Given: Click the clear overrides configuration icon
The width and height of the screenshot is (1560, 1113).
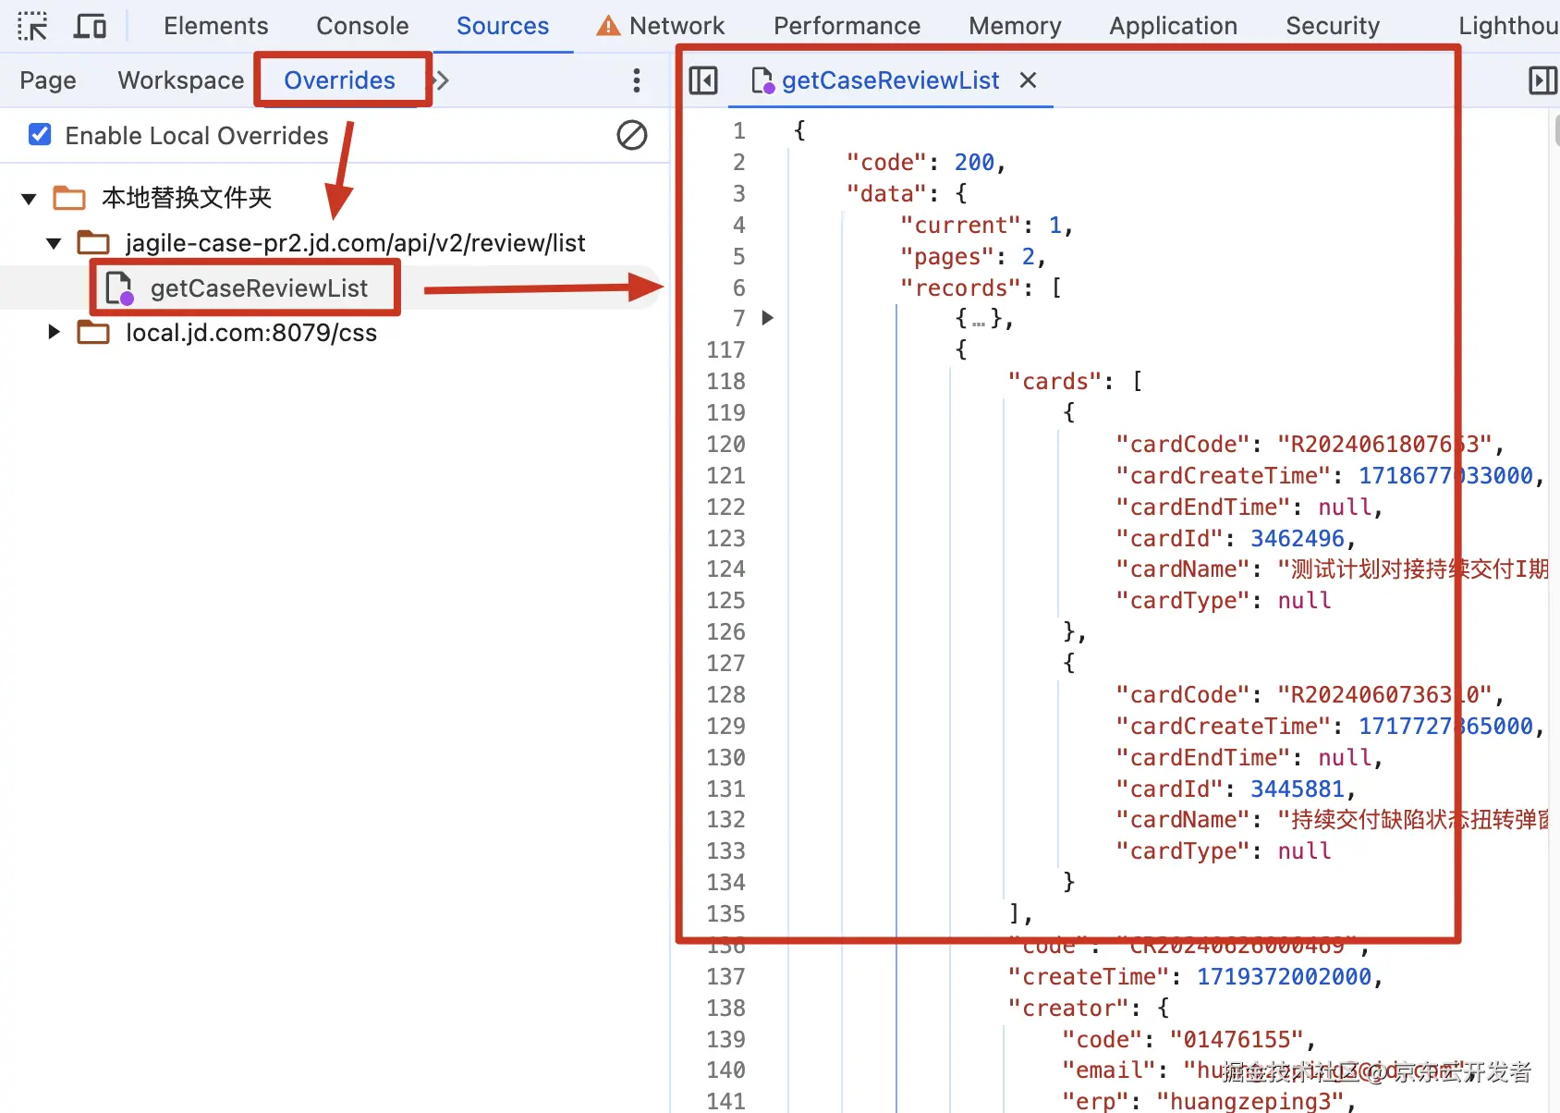Looking at the screenshot, I should tap(632, 135).
